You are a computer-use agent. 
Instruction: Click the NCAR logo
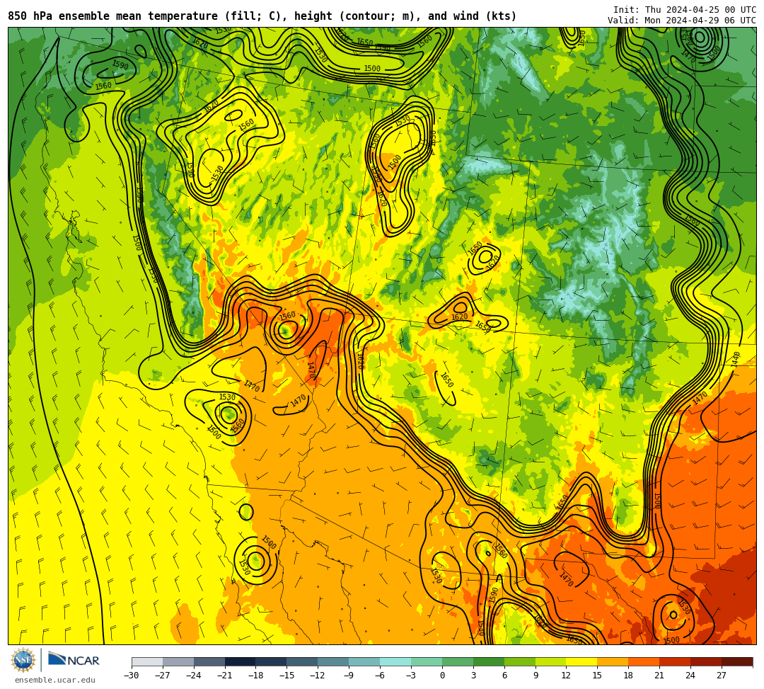click(x=74, y=660)
